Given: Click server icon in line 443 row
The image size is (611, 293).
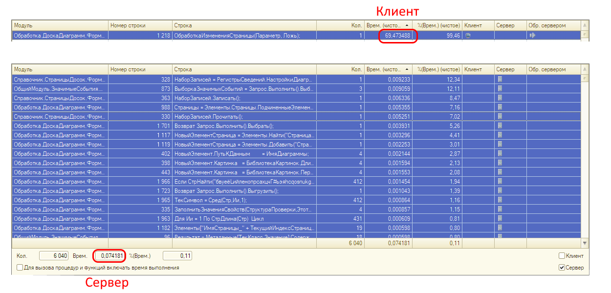Looking at the screenshot, I should pyautogui.click(x=500, y=172).
